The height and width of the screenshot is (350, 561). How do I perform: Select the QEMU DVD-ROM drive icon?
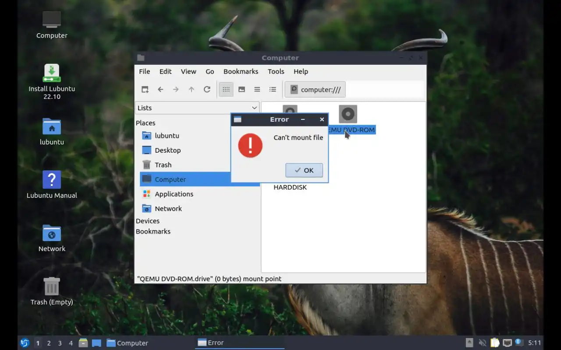click(348, 114)
